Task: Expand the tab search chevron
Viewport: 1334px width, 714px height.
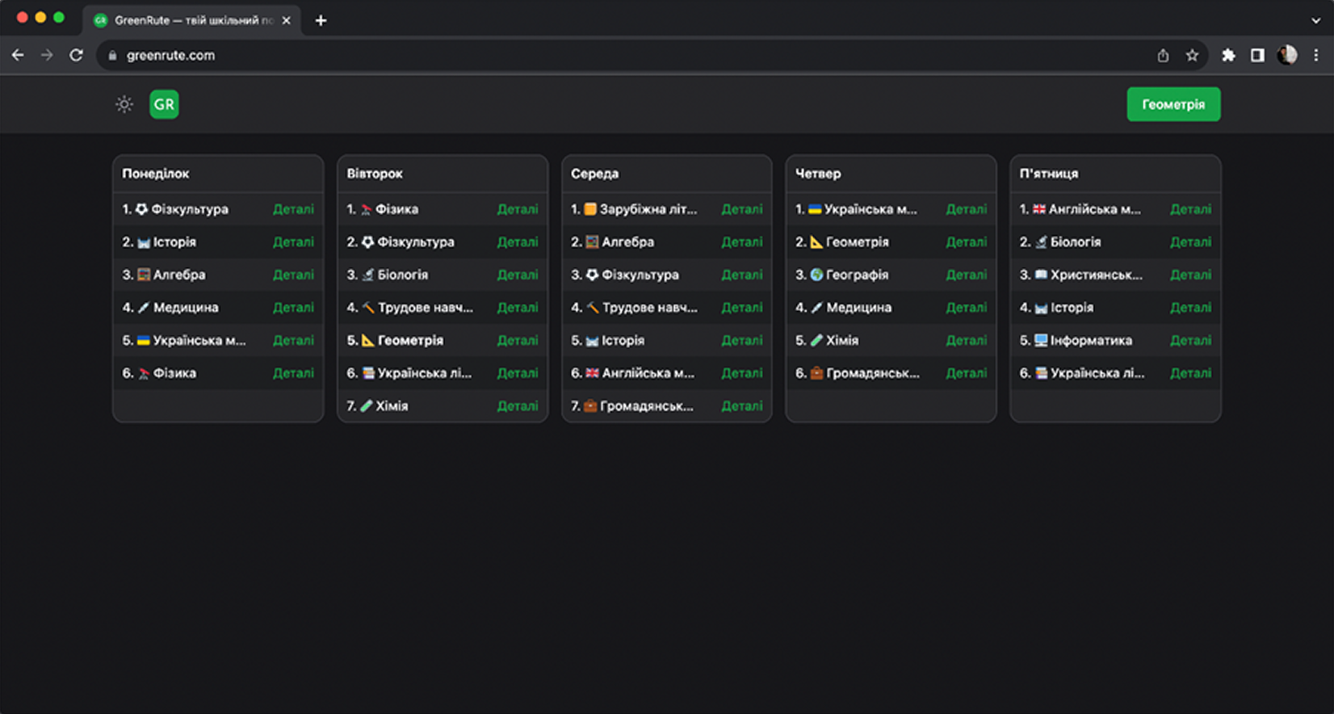Action: 1315,20
